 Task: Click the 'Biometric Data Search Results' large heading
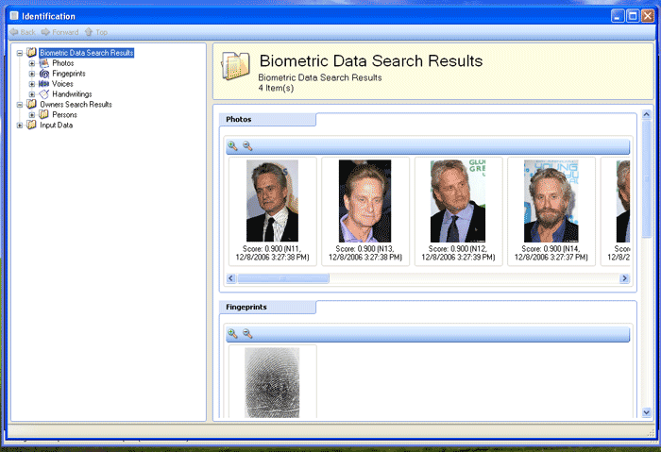pos(371,61)
